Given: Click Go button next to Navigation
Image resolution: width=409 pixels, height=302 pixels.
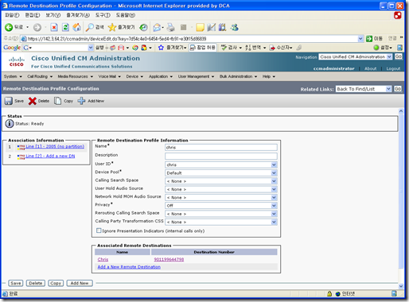Looking at the screenshot, I should click(399, 56).
